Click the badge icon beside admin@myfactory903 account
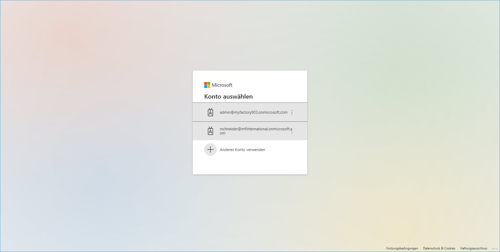The image size is (500, 252). 210,112
